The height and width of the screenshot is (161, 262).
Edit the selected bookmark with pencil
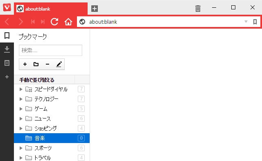(59, 64)
